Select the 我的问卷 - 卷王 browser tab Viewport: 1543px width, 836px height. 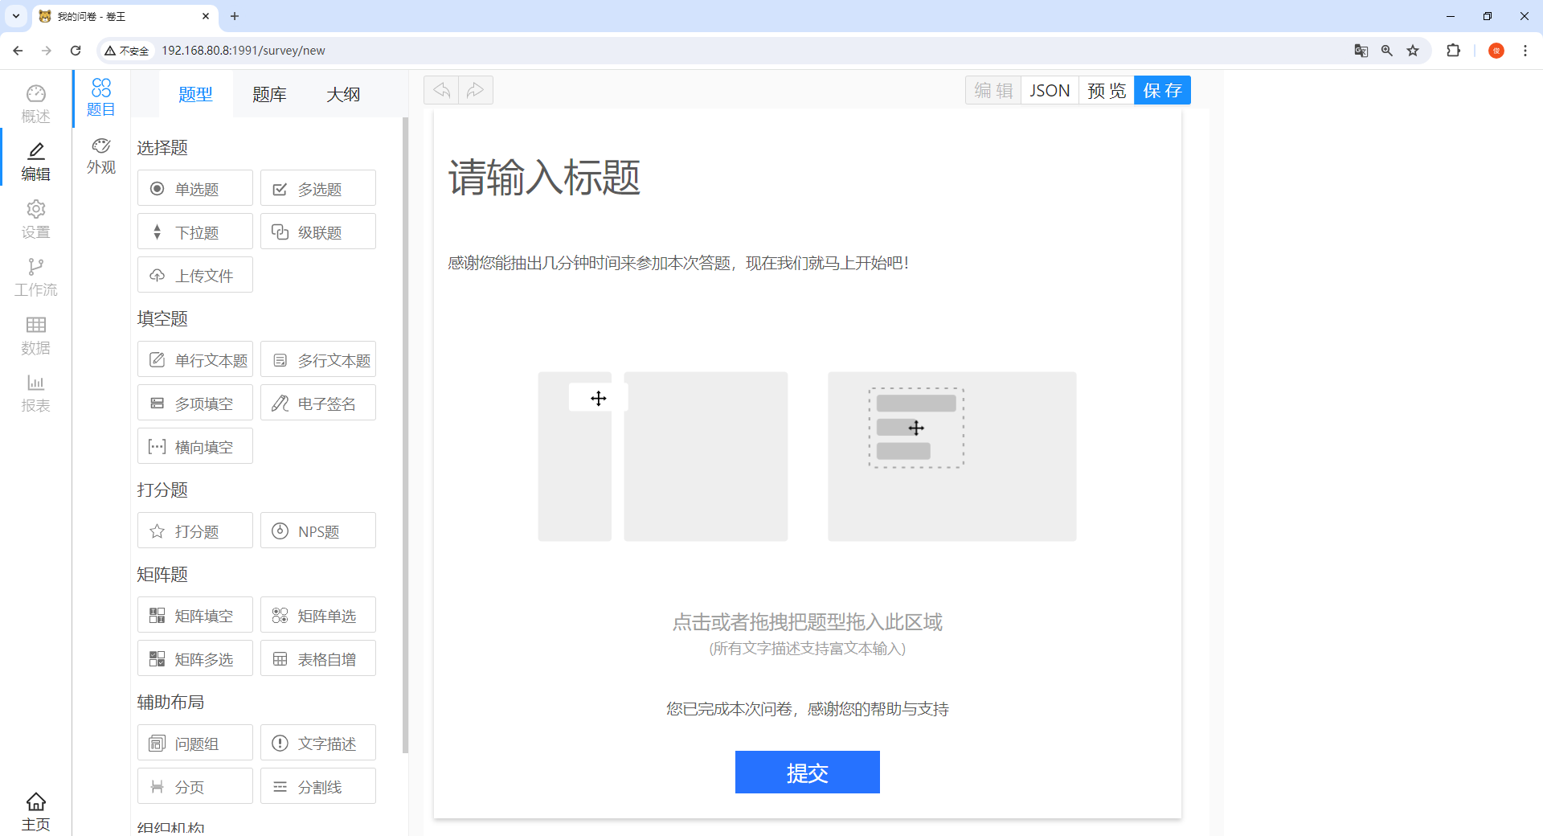125,16
